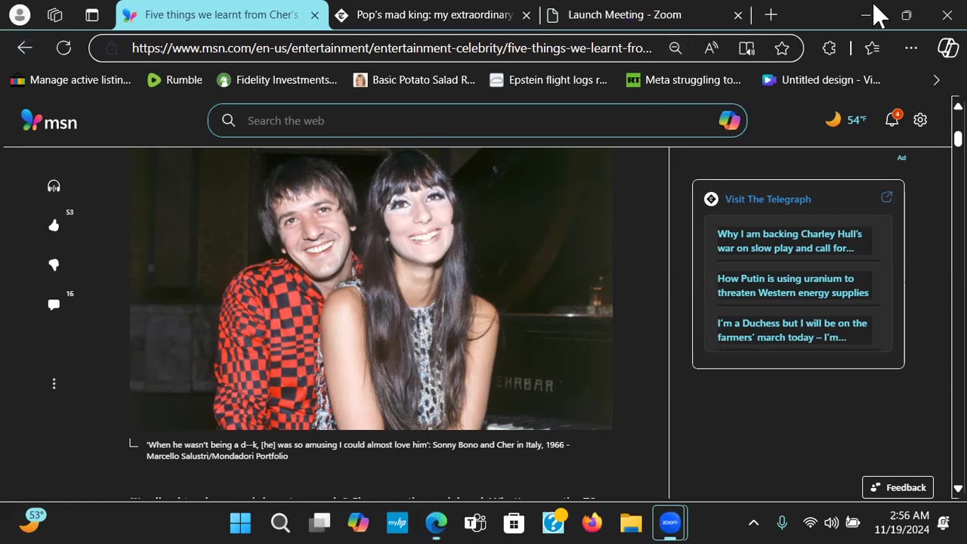Open Telegraph in new window icon
The width and height of the screenshot is (967, 544).
(x=887, y=197)
